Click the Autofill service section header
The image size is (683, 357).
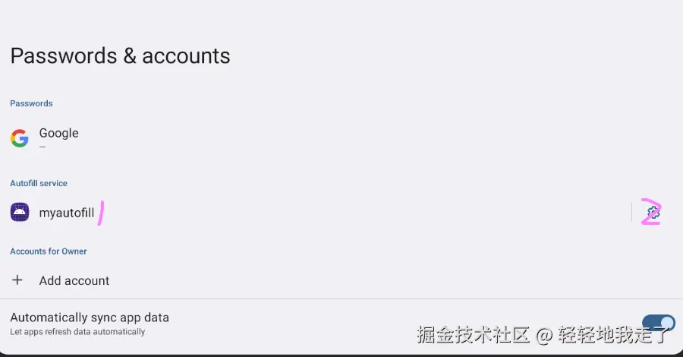point(39,183)
